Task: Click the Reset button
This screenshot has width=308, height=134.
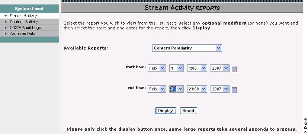Action: [188, 111]
